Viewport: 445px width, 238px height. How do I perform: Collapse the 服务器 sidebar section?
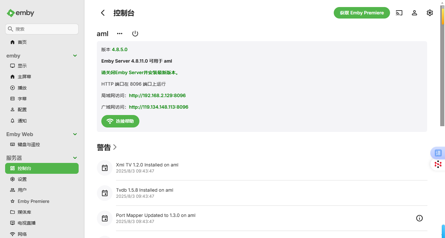point(75,158)
